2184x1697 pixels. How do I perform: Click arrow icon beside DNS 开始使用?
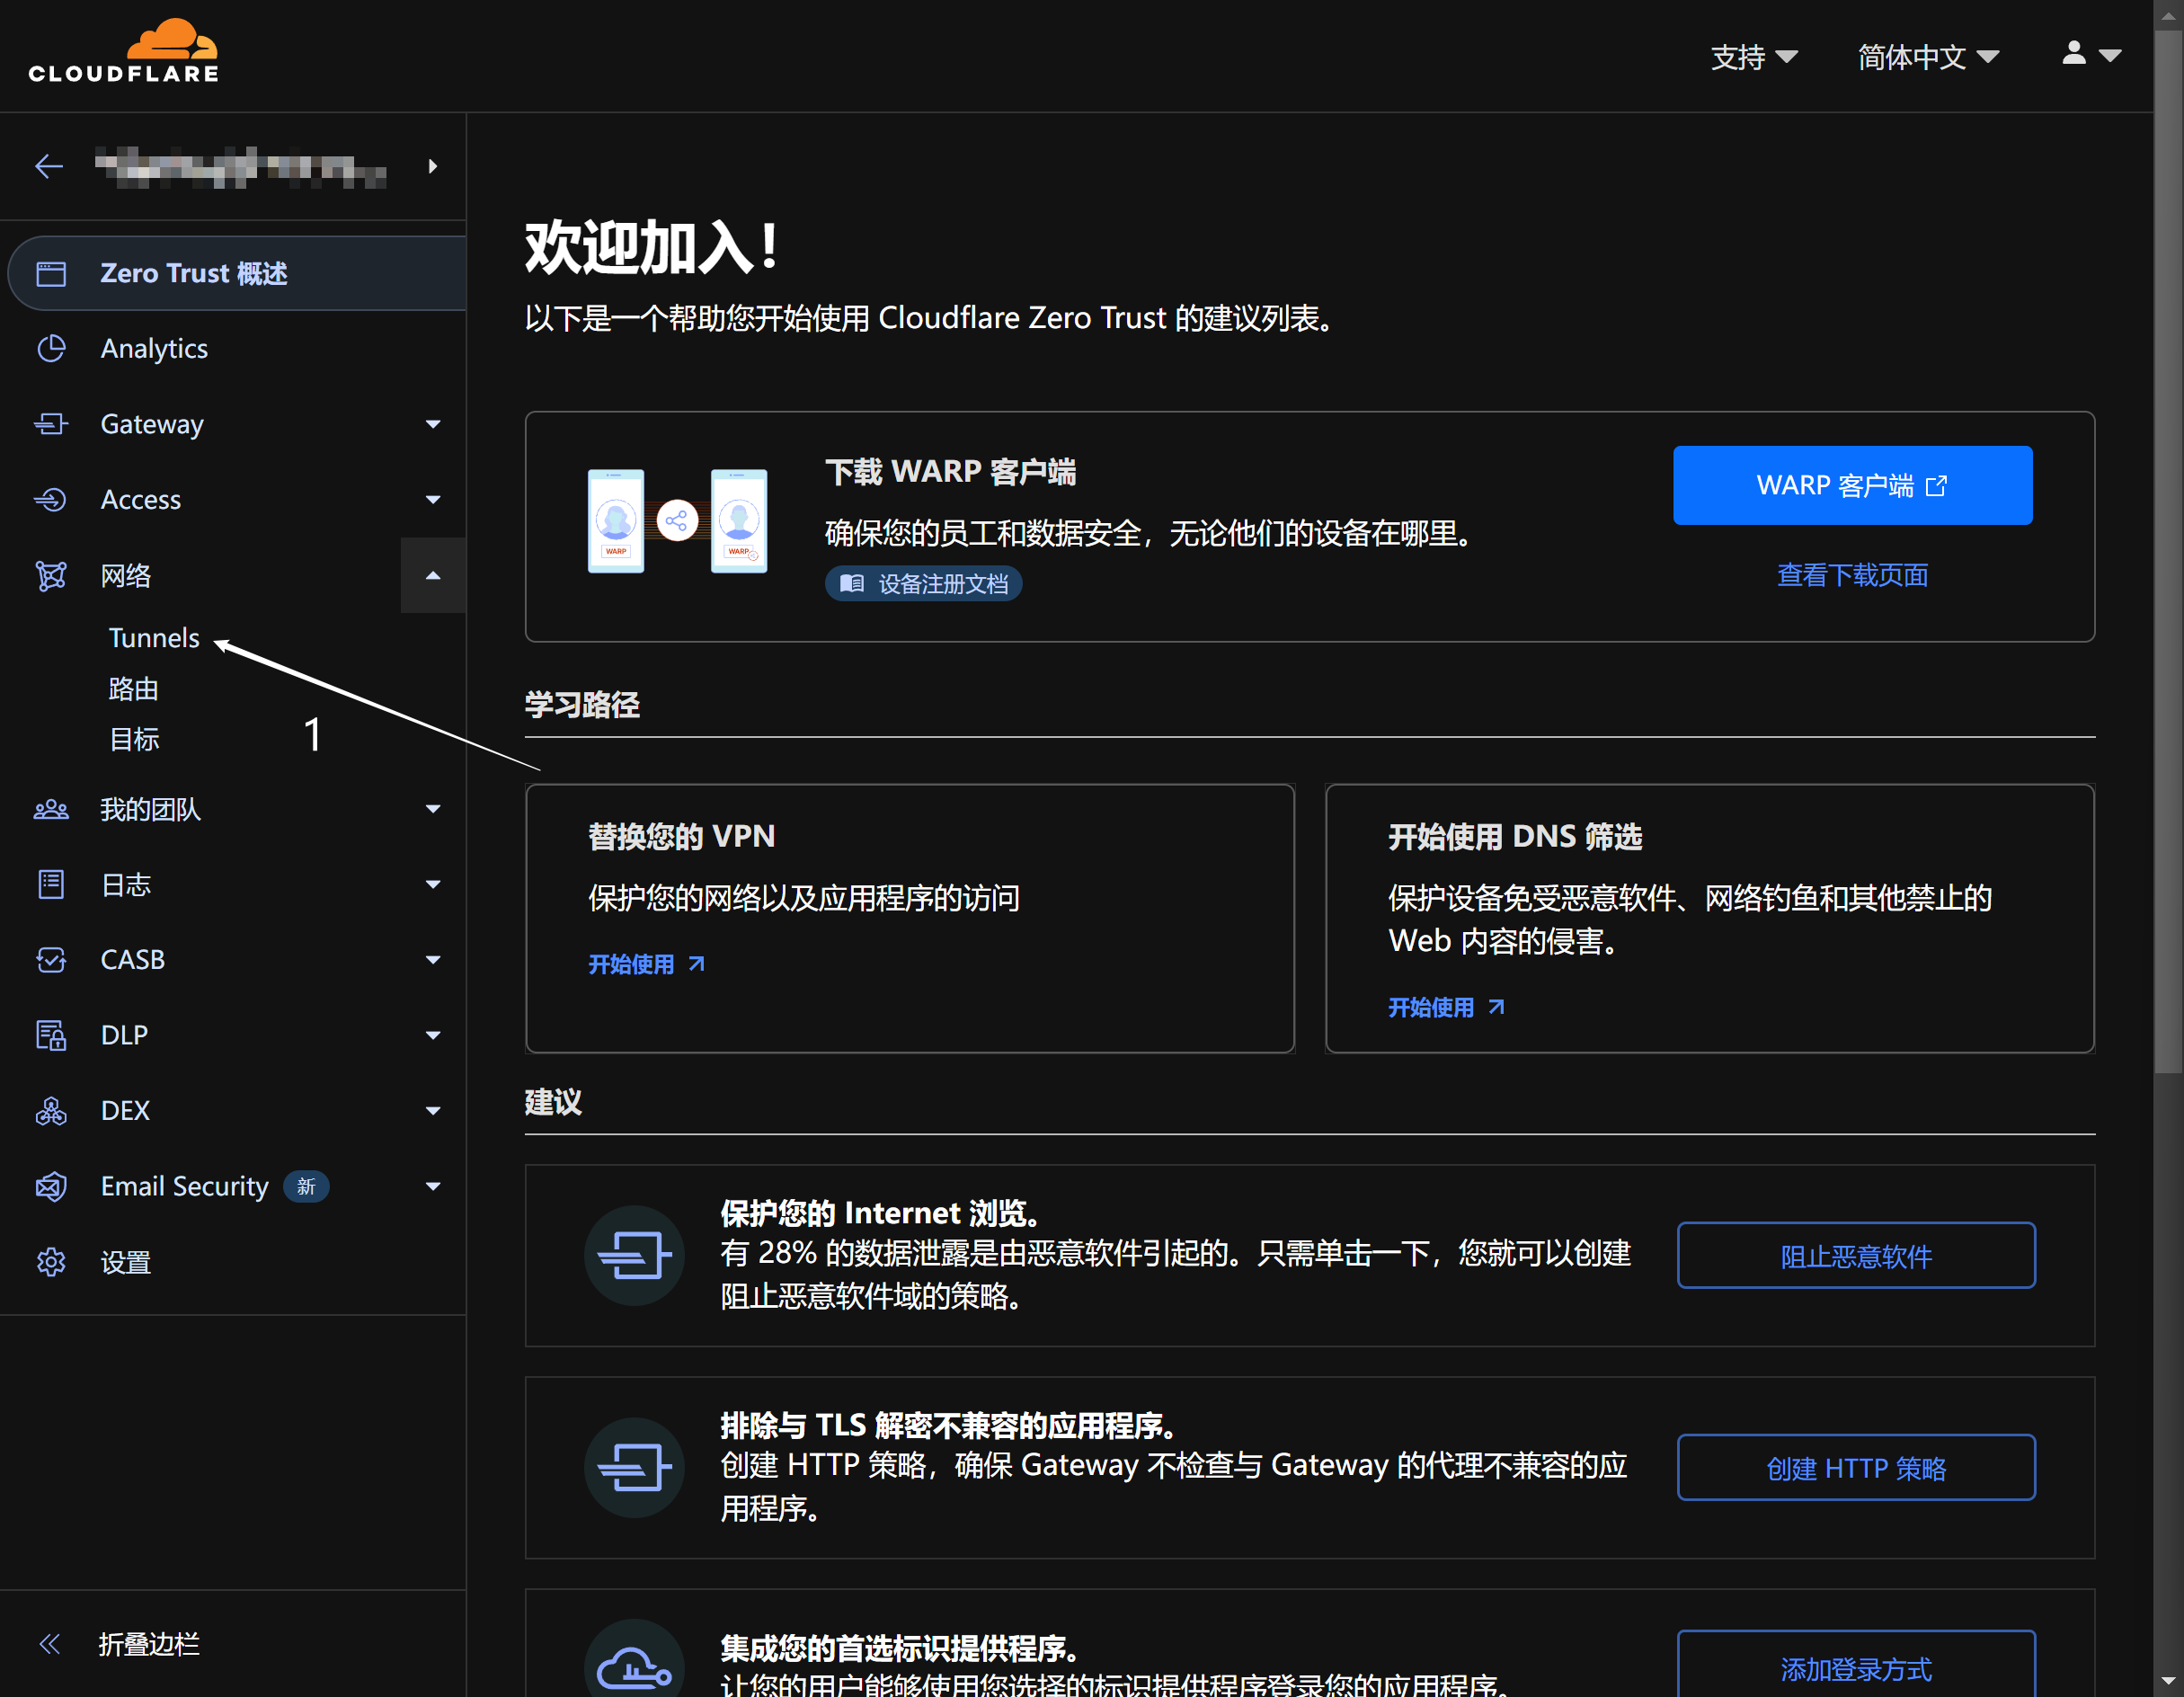click(1497, 1007)
